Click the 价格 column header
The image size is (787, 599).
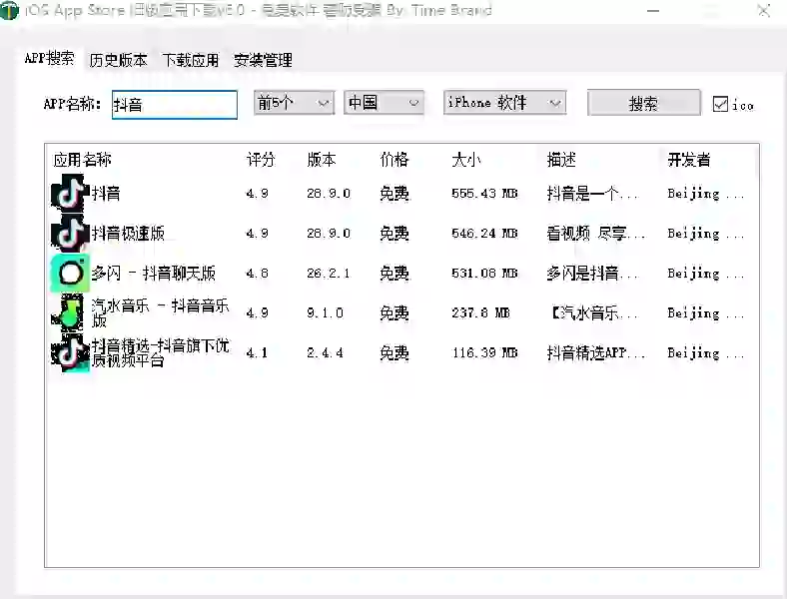(394, 160)
